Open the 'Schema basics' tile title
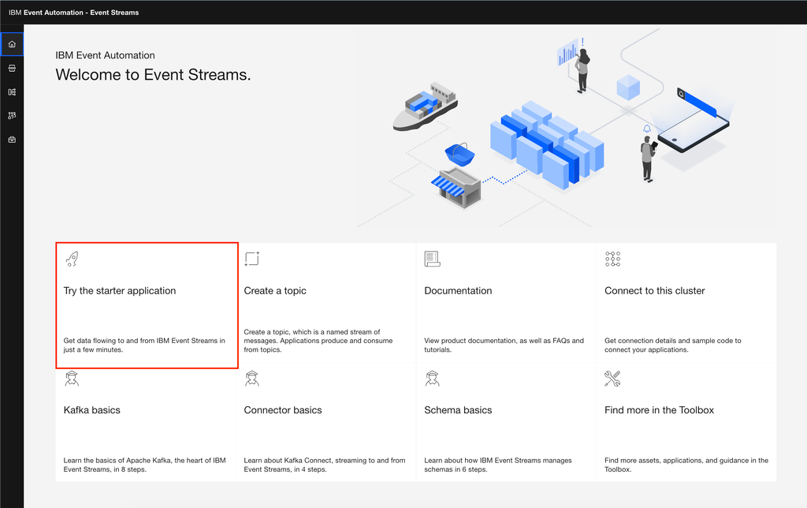This screenshot has width=807, height=508. 458,410
